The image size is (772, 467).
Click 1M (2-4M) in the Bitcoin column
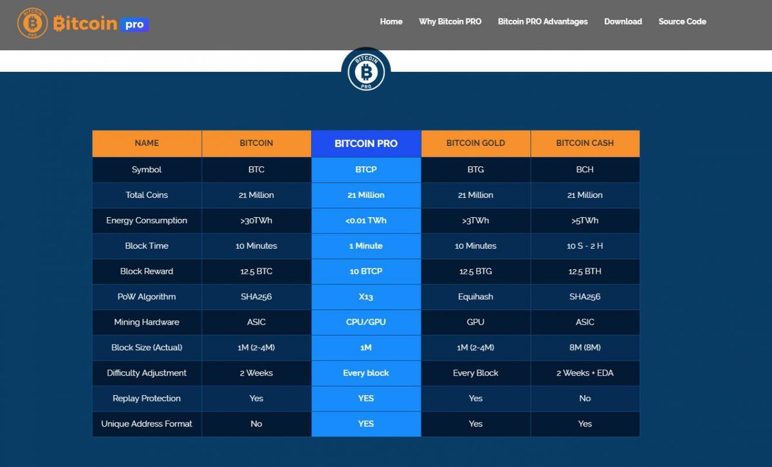click(257, 348)
